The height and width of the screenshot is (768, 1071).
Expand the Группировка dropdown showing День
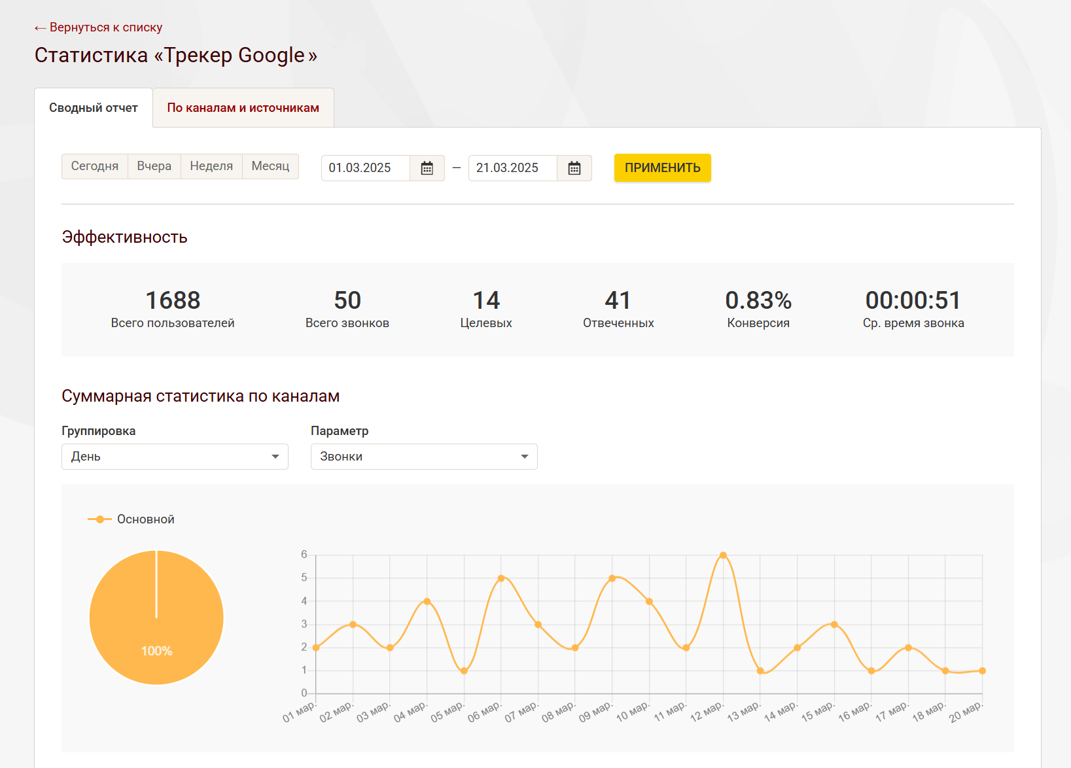pyautogui.click(x=175, y=457)
